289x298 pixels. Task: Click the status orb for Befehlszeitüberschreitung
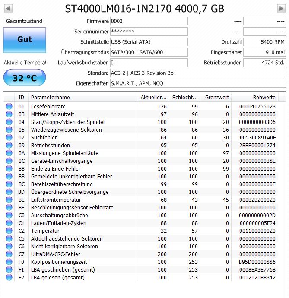click(9, 184)
